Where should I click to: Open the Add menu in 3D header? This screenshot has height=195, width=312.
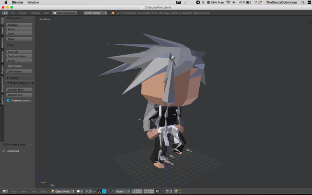pos(34,191)
